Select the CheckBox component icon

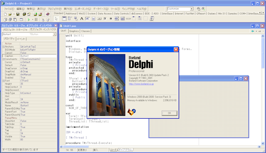point(105,19)
